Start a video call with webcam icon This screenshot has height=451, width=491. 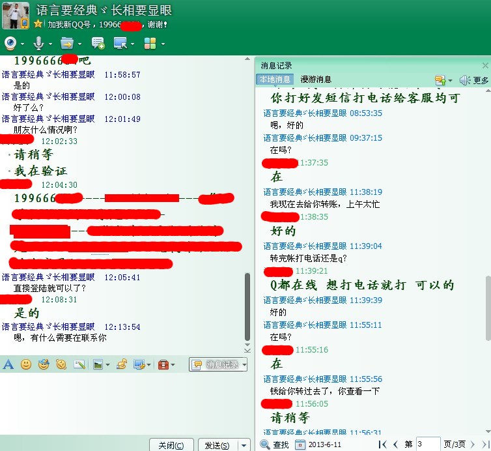tap(11, 43)
